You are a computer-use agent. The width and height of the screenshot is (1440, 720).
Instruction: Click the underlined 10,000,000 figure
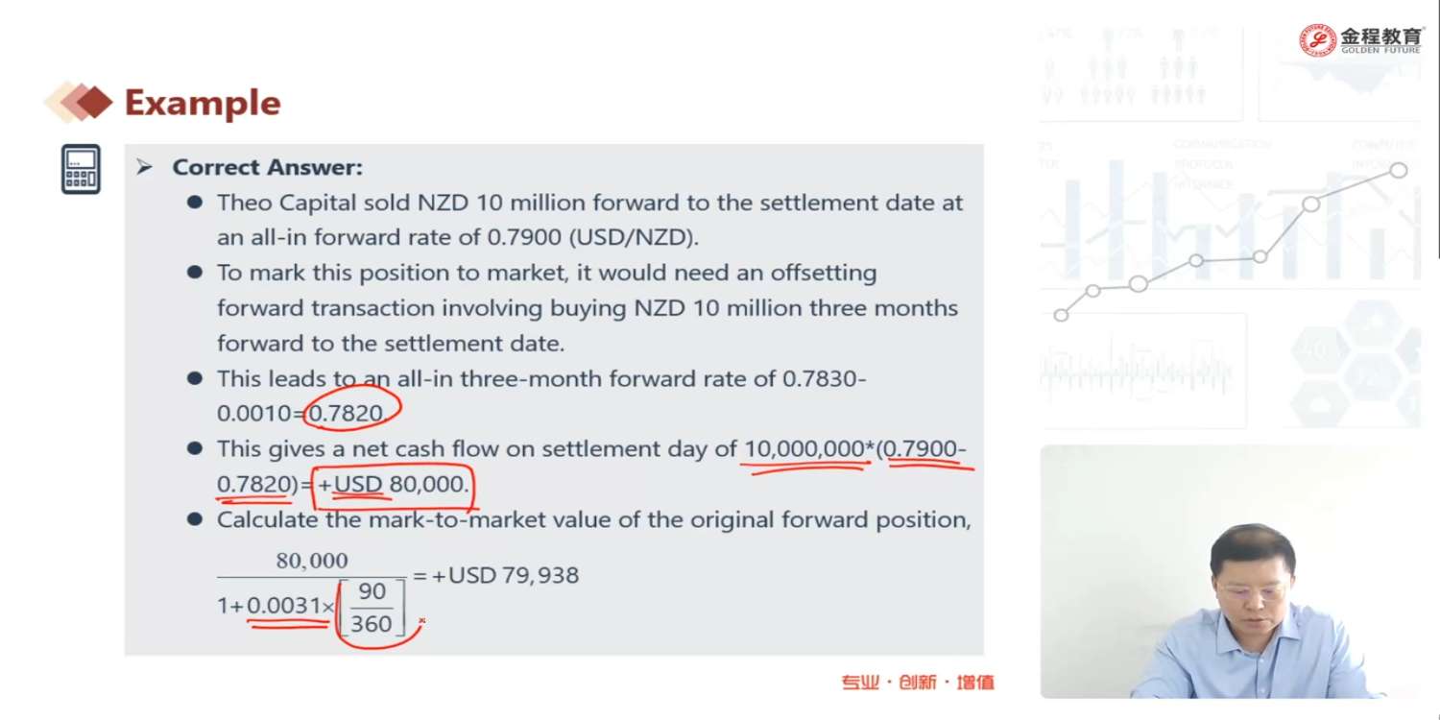(x=805, y=449)
